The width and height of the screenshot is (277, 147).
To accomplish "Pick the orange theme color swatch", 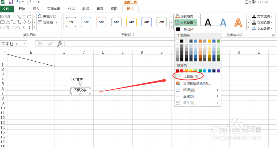I will 200,41.
